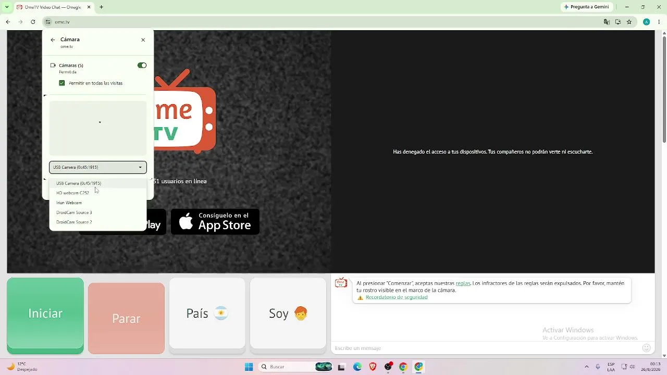
Task: Select 'DroidCam Source 2' camera
Action: [x=98, y=222]
